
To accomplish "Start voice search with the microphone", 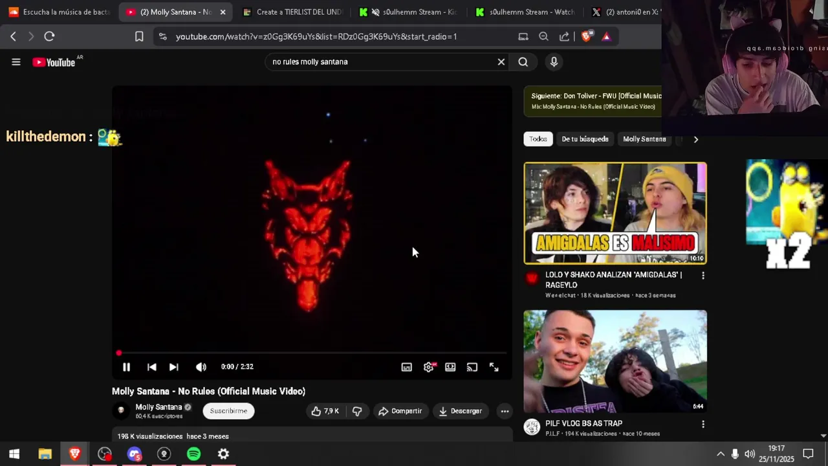I will tap(554, 62).
